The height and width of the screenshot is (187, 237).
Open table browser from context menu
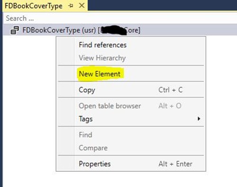pos(110,106)
